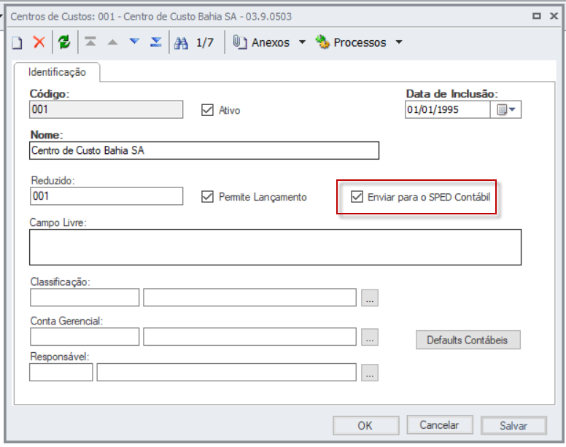The image size is (566, 447).
Task: Click the Conta Gerencial code field
Action: click(85, 337)
